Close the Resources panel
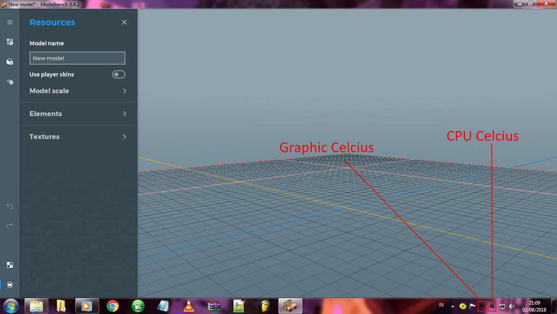 pyautogui.click(x=124, y=22)
